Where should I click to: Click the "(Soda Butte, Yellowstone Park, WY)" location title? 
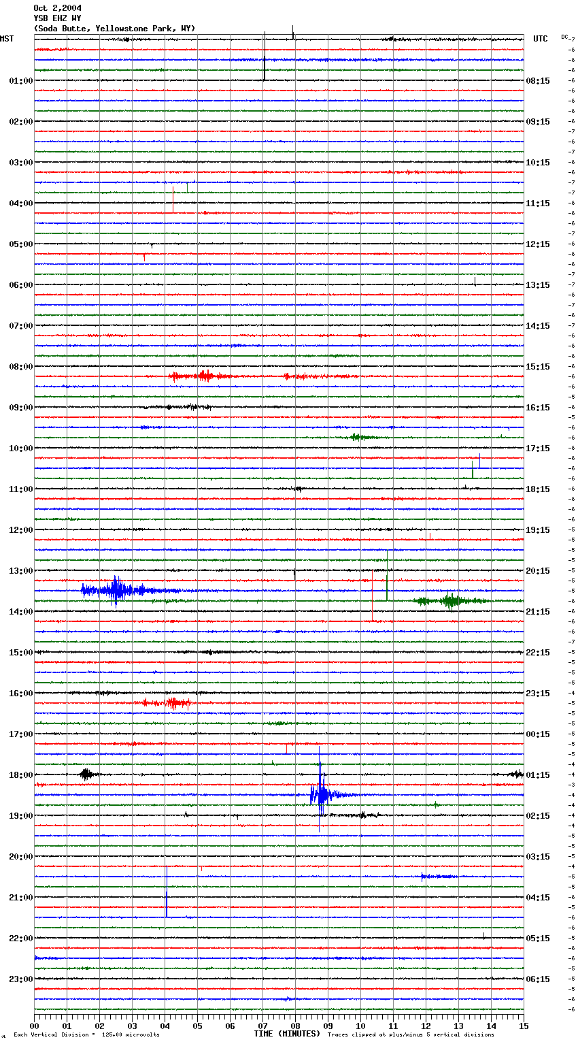click(114, 29)
